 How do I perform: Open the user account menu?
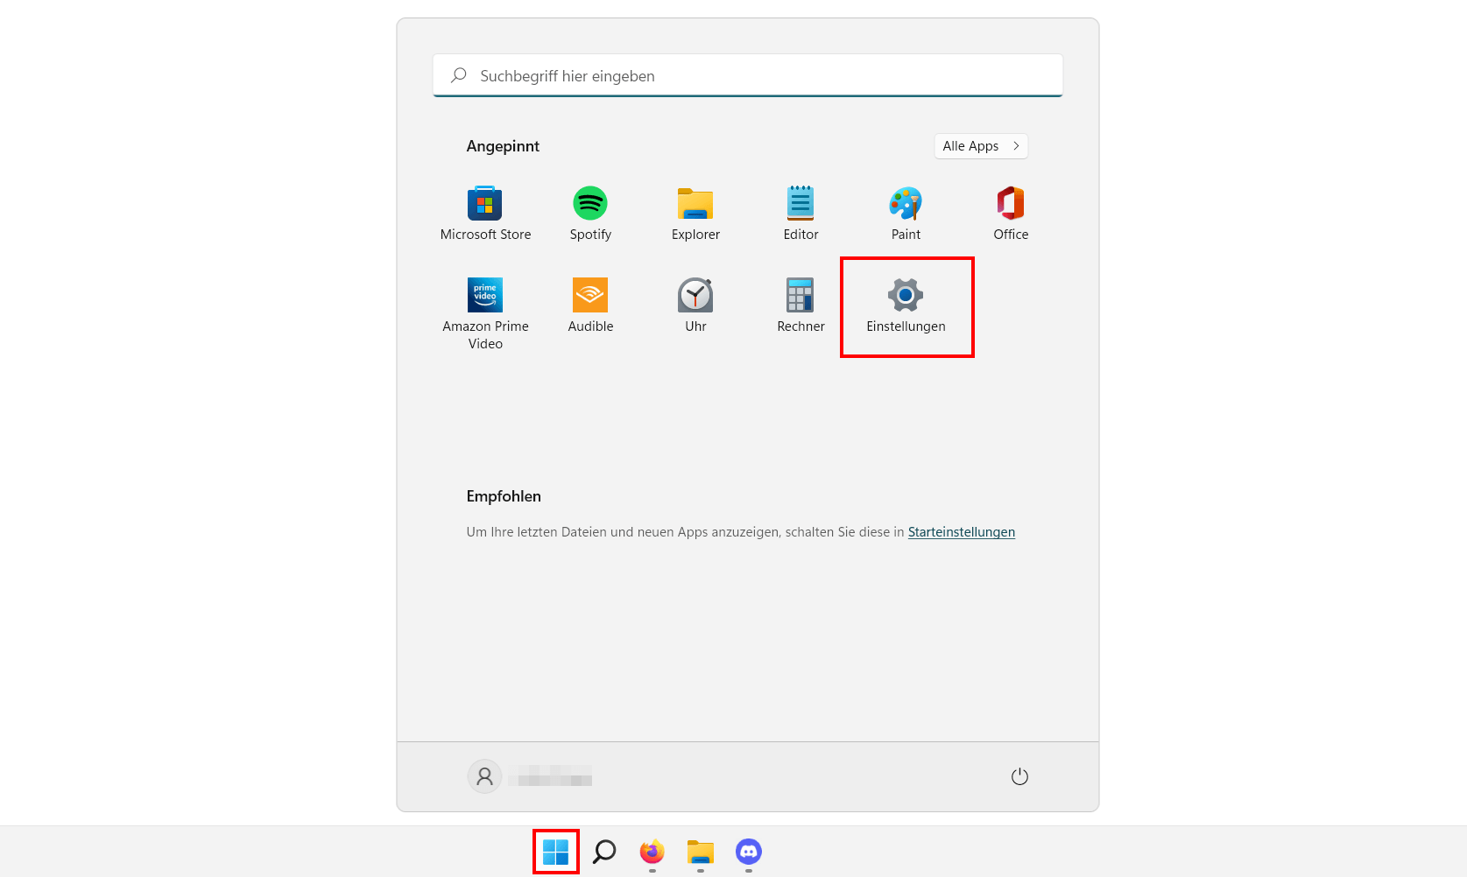point(530,776)
